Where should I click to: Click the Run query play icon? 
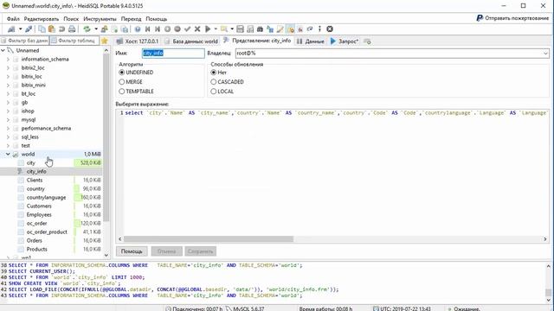click(208, 29)
